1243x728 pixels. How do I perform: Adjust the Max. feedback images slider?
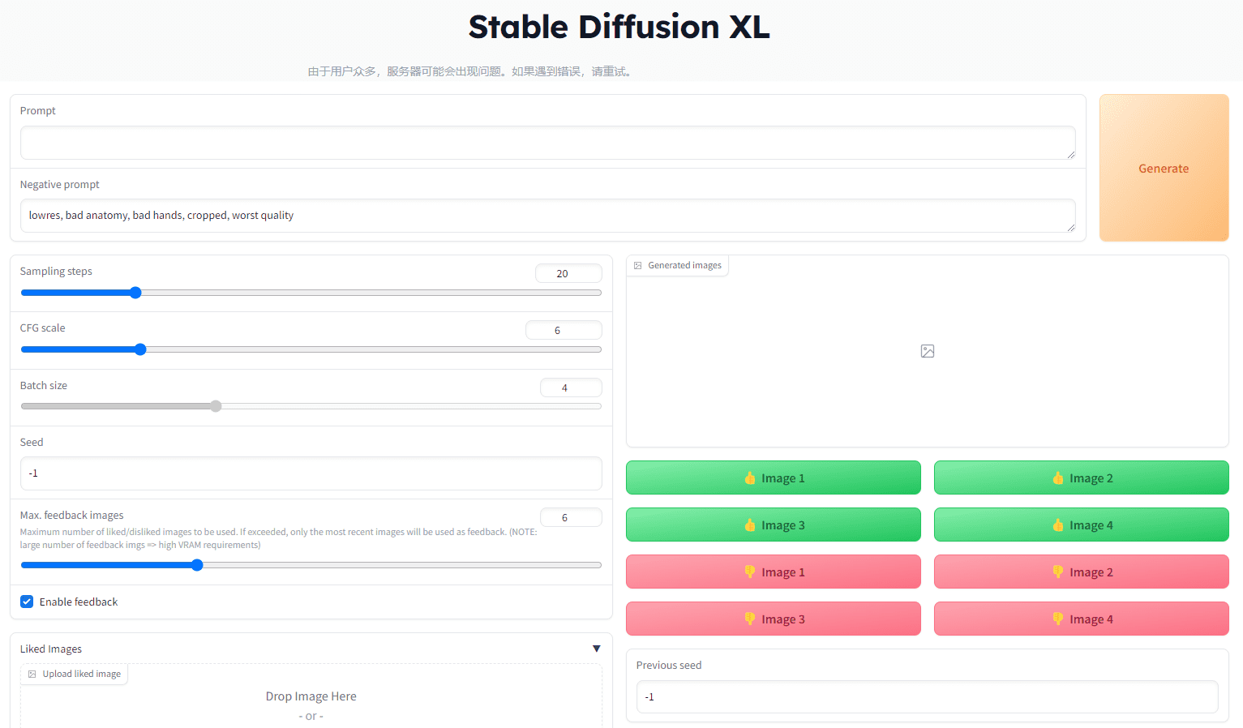pyautogui.click(x=311, y=565)
